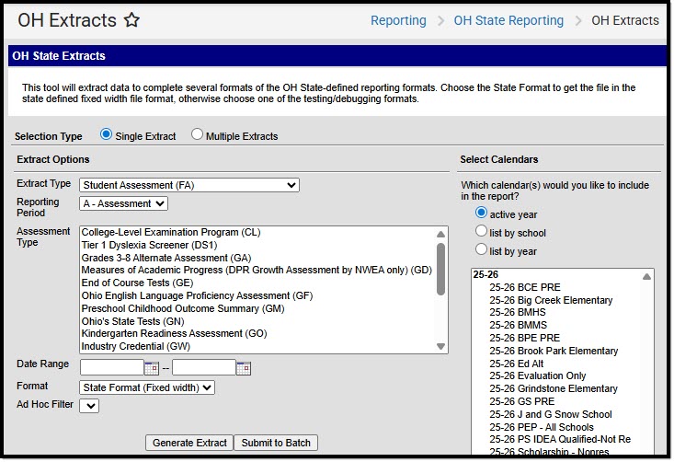Select Grades 3-8 Alternate Assessment (GA)
Image resolution: width=674 pixels, height=462 pixels.
(166, 258)
